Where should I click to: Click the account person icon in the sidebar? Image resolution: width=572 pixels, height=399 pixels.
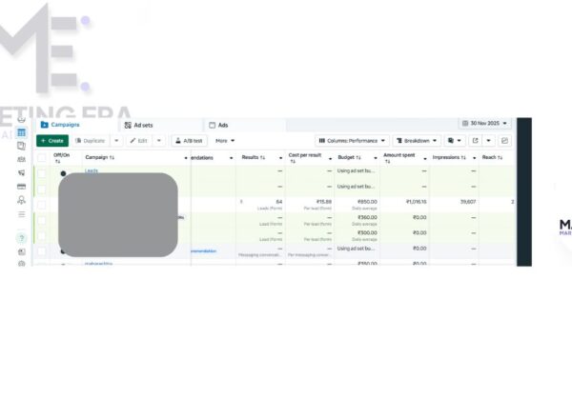point(22,200)
